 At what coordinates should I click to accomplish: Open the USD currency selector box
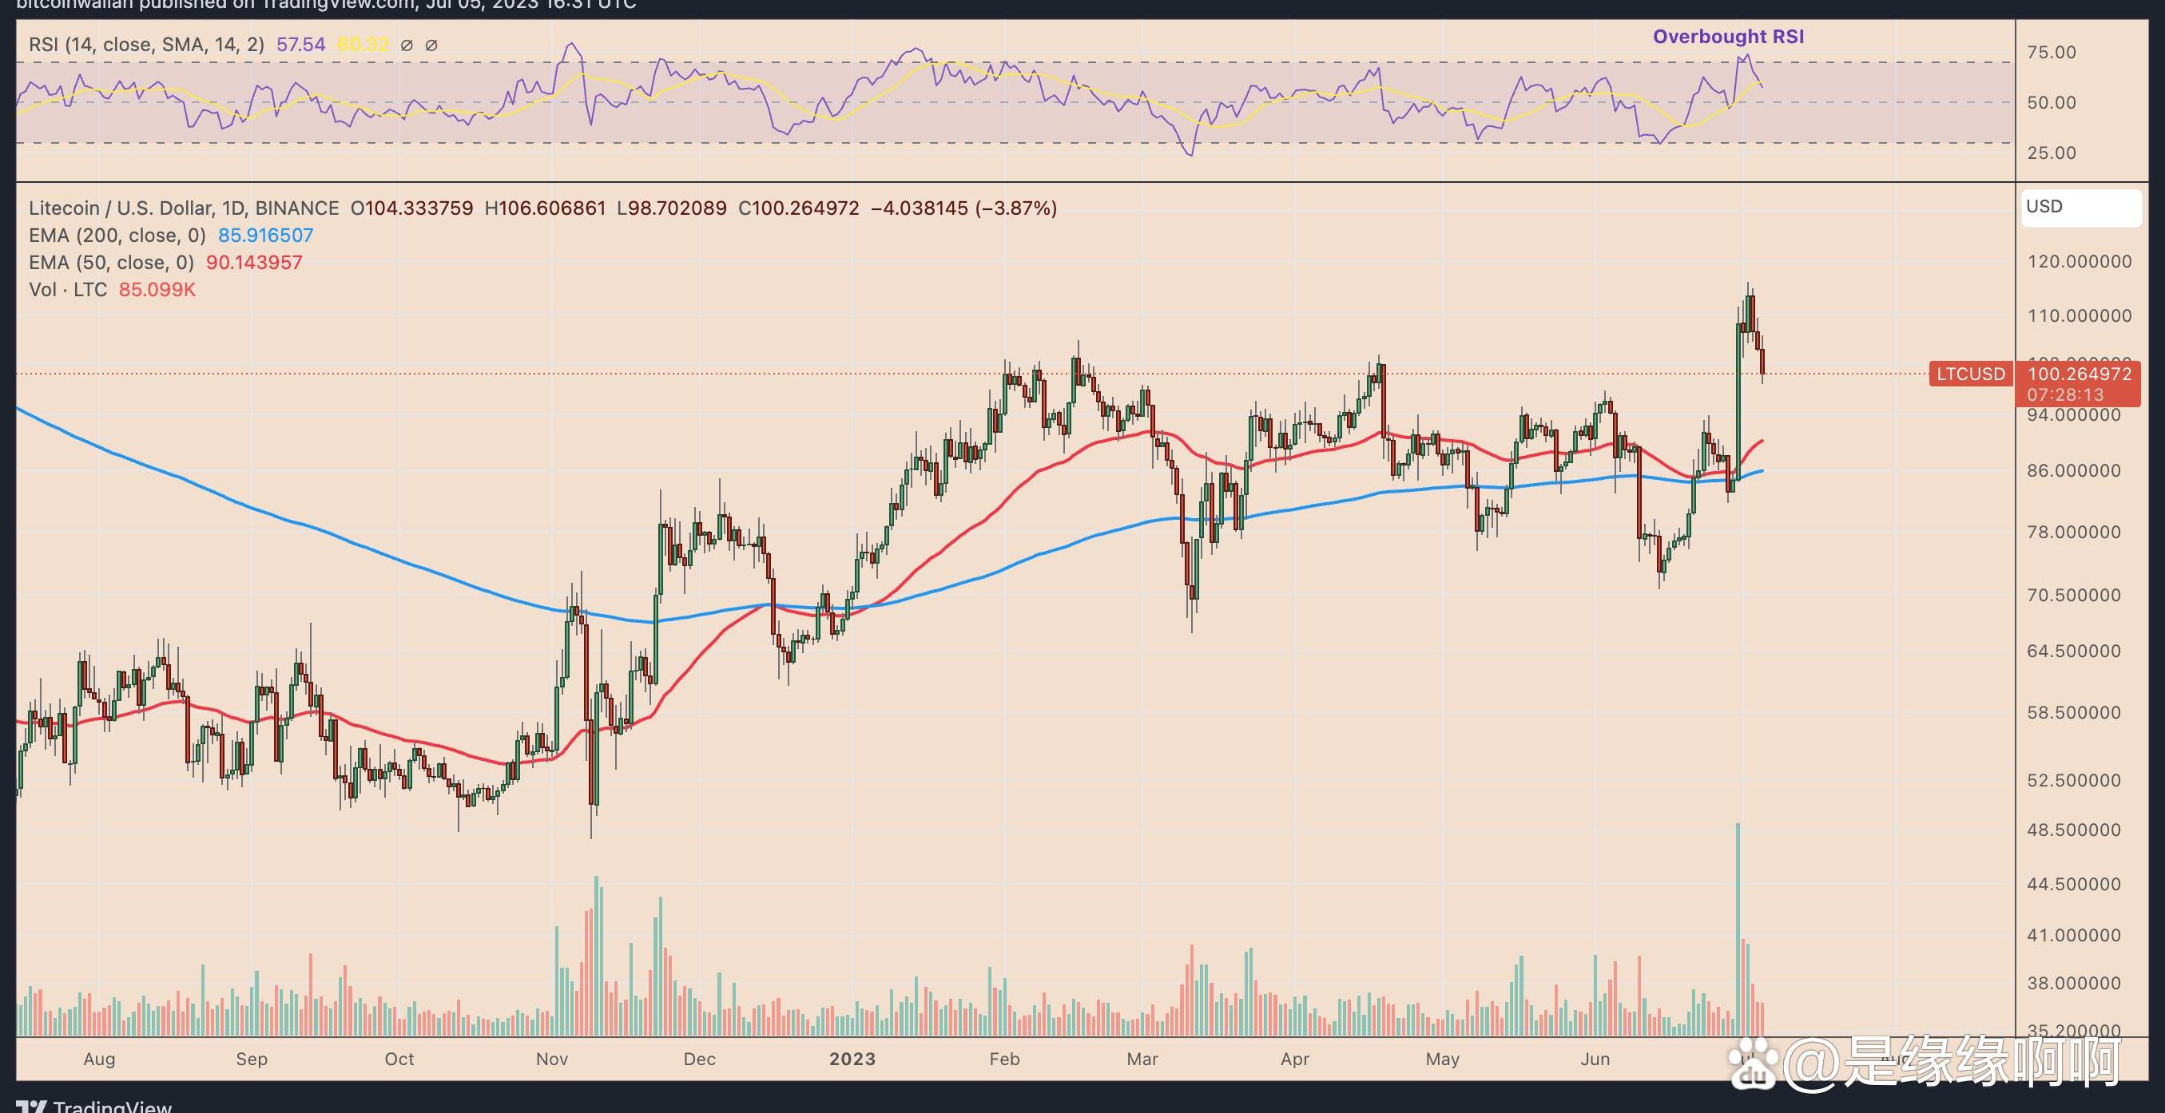2080,208
